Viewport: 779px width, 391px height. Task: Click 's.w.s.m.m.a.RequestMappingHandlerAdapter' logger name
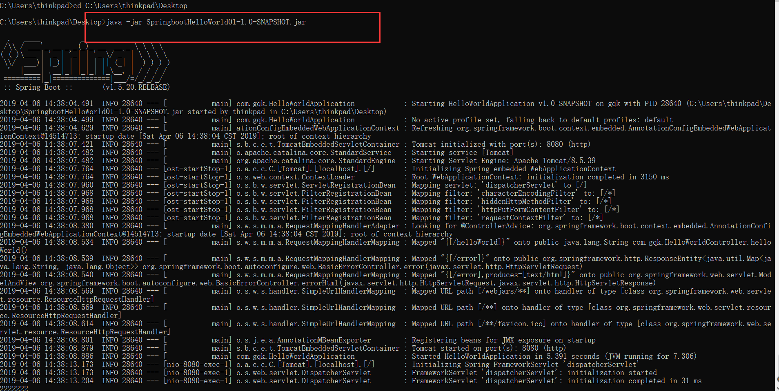pos(318,226)
